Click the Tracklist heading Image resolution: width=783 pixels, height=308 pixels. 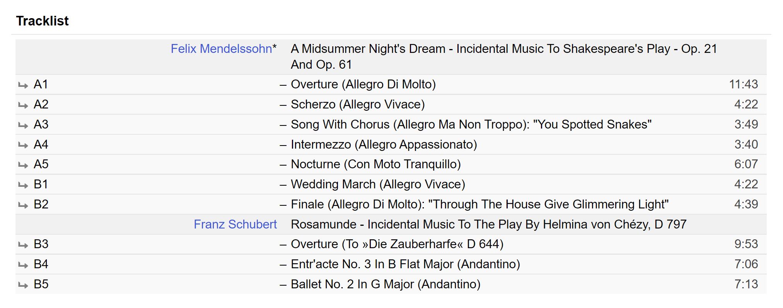click(43, 21)
